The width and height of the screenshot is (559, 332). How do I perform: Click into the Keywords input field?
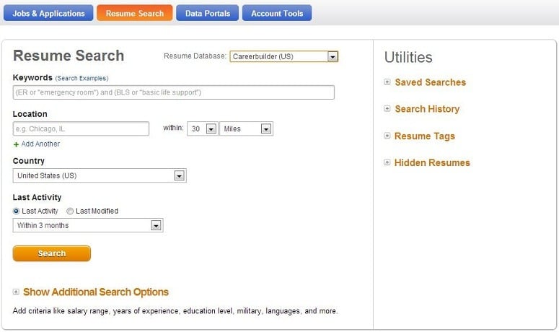pos(173,92)
